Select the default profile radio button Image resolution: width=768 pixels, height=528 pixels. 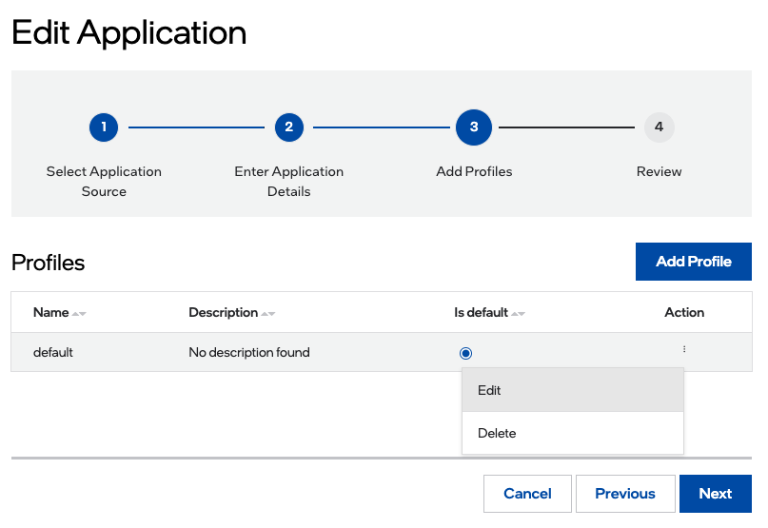pos(465,353)
